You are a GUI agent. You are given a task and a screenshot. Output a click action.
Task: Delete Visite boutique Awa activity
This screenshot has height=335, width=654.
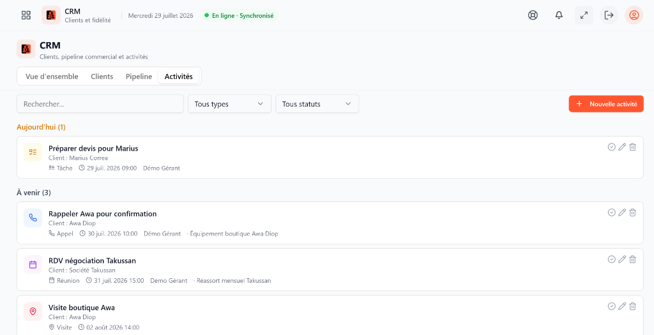click(633, 306)
